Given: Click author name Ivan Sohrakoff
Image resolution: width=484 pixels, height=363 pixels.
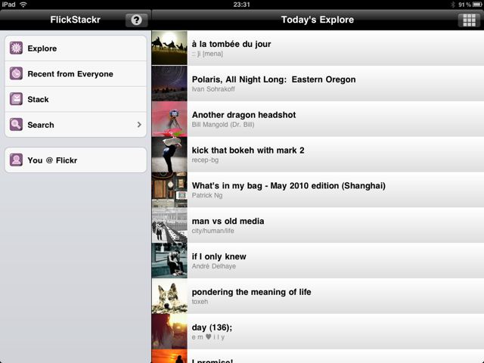Looking at the screenshot, I should [x=213, y=89].
